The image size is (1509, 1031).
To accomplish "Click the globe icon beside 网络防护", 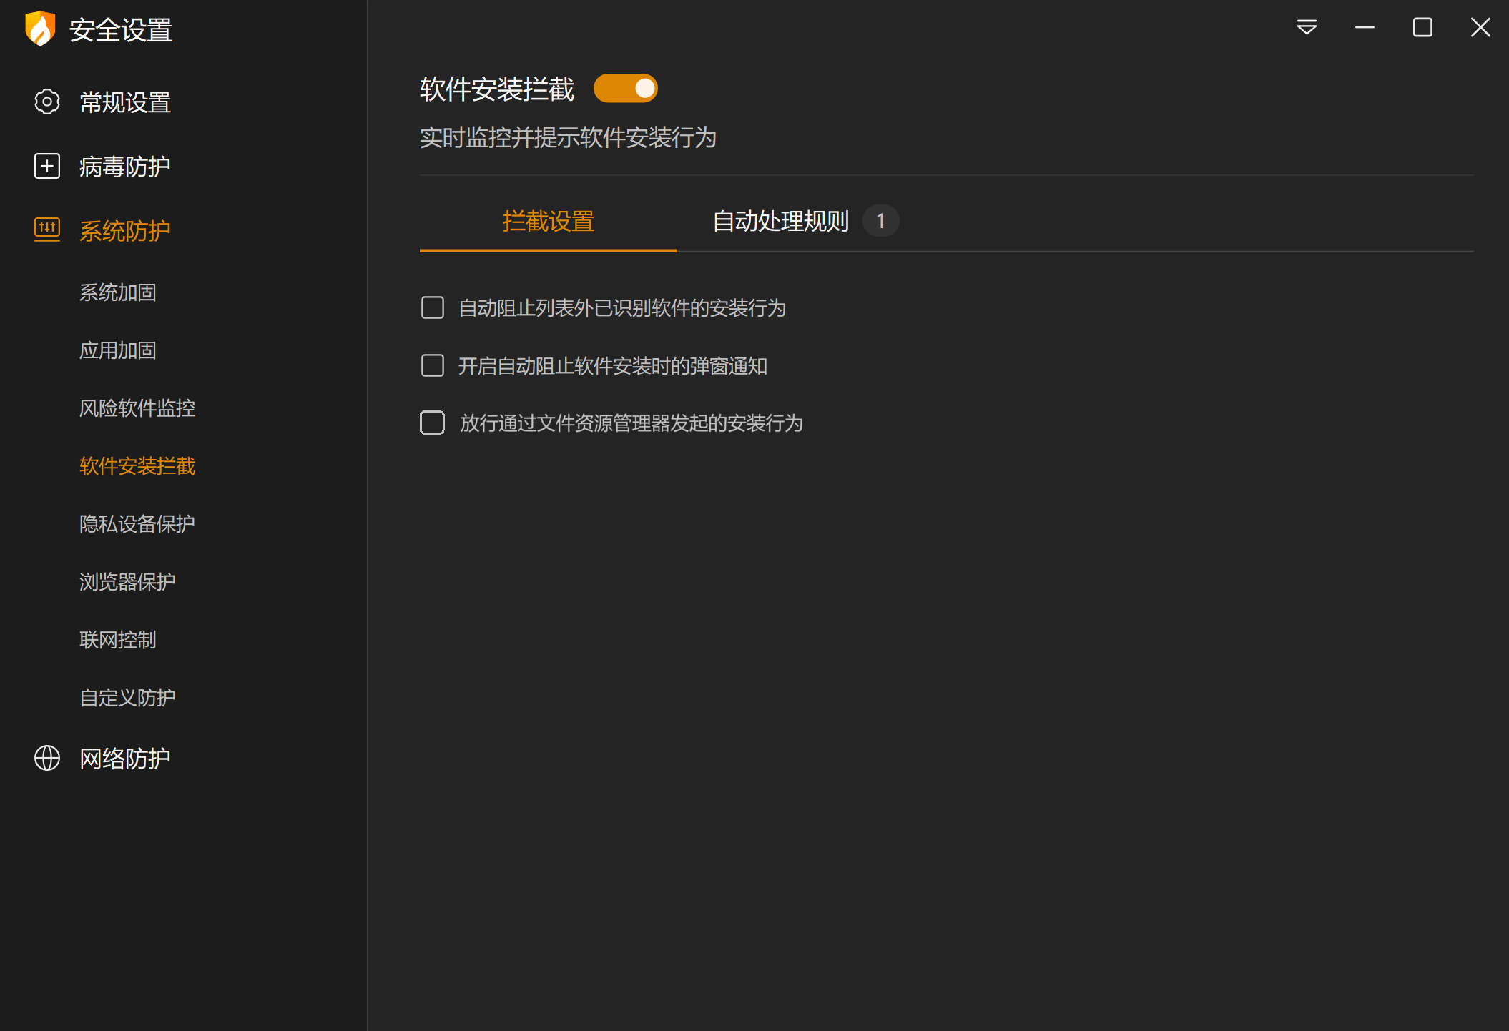I will click(x=47, y=758).
